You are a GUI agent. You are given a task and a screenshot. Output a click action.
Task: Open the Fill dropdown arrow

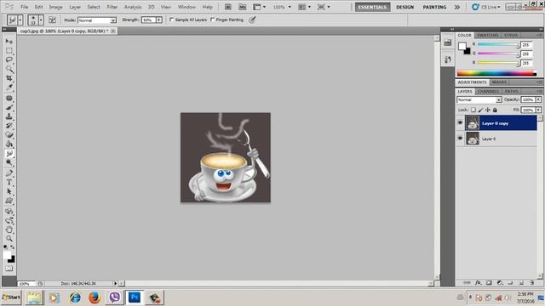(x=538, y=110)
